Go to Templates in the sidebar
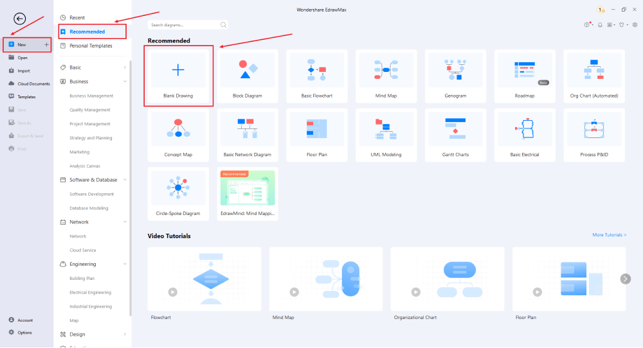The image size is (643, 348). pos(26,97)
